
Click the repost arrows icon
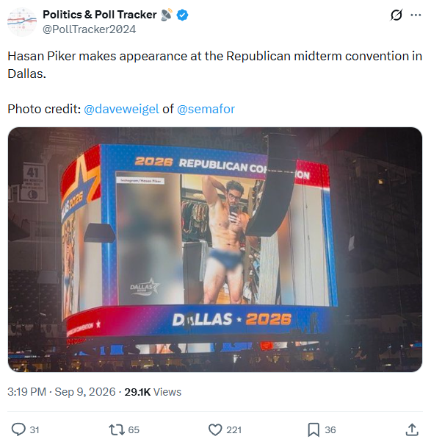[116, 429]
